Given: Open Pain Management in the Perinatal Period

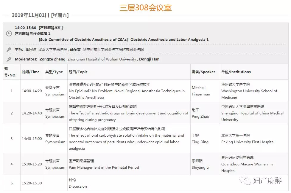Looking at the screenshot, I should 104,167.
